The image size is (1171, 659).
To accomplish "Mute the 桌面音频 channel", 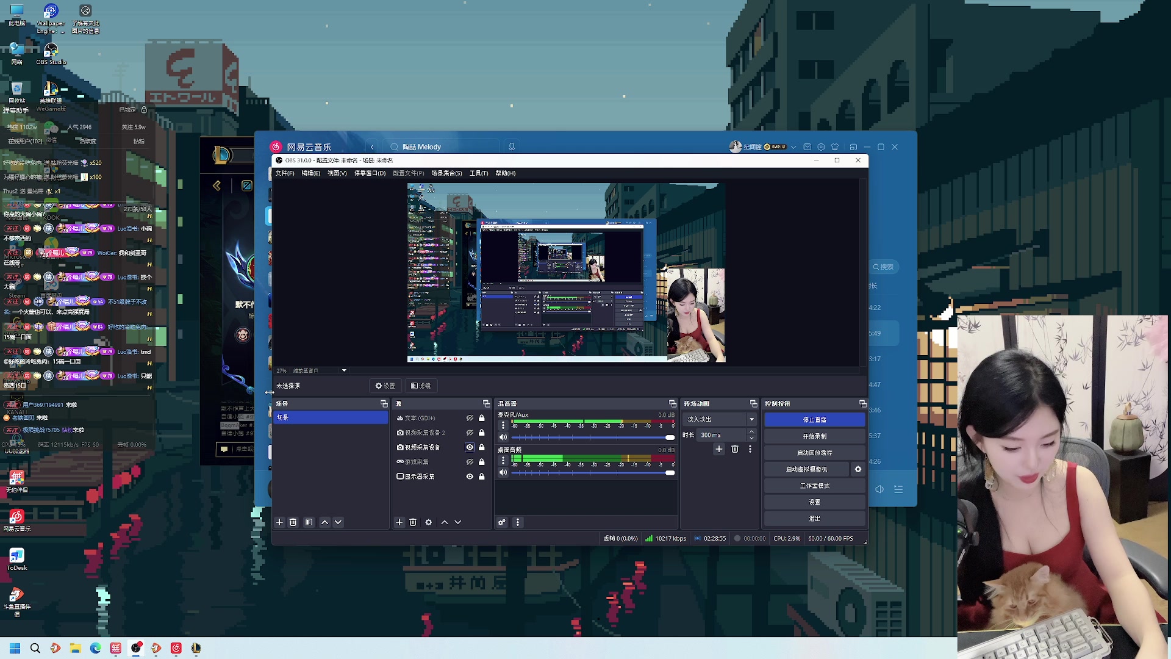I will click(503, 472).
